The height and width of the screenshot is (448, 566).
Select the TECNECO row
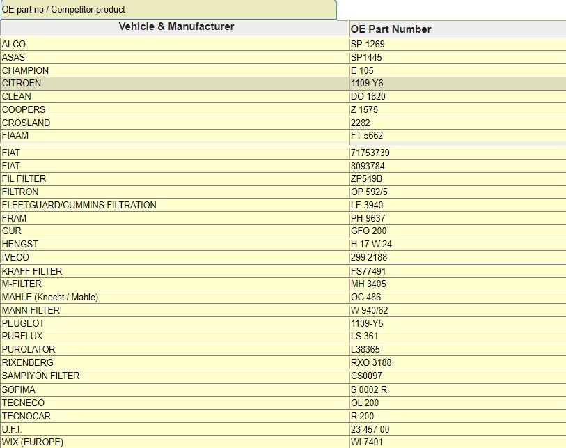click(283, 403)
